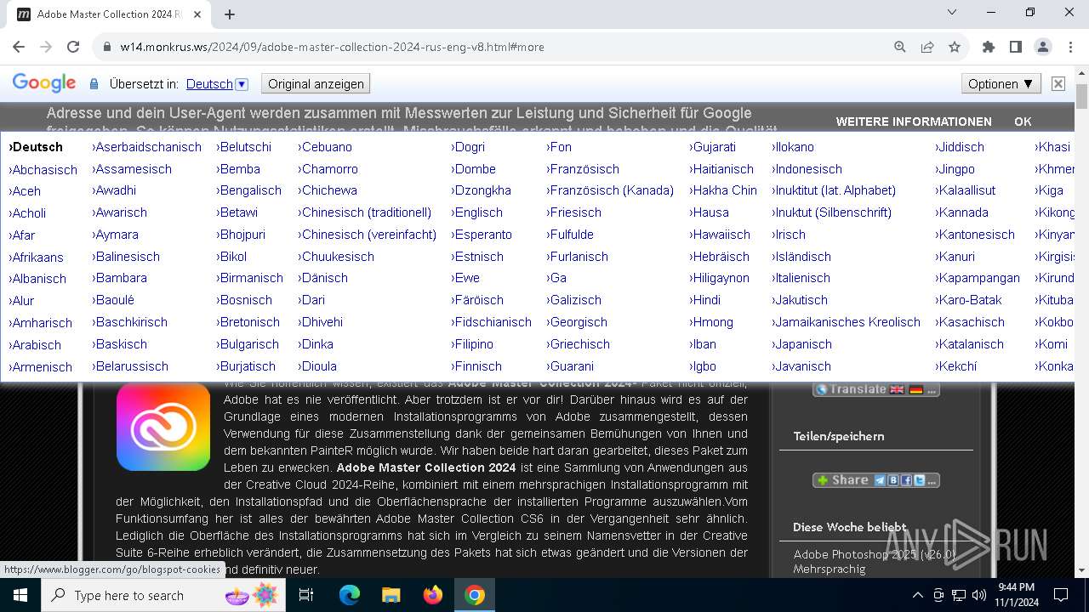Click the address bar URL
This screenshot has height=612, width=1089.
[x=332, y=48]
